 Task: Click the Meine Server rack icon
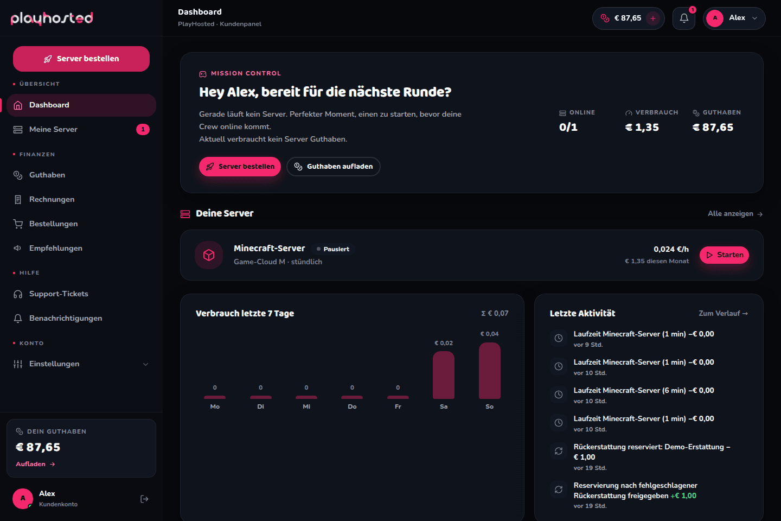click(x=18, y=130)
